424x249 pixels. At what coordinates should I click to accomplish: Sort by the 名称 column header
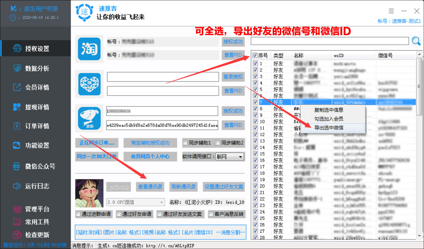coord(311,56)
